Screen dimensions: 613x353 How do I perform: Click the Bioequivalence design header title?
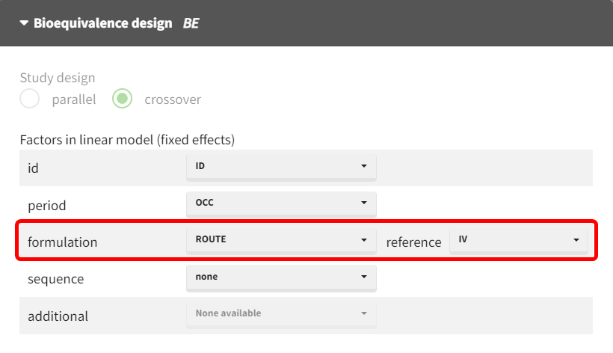[102, 23]
